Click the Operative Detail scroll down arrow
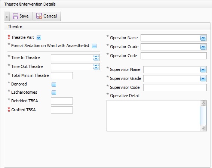Viewport: 212px width, 168px height. pos(203,128)
